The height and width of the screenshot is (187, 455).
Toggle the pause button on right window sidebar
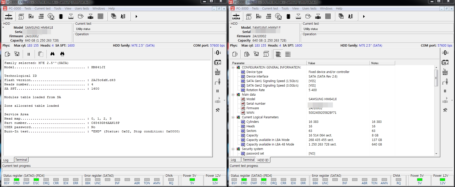[x=445, y=91]
